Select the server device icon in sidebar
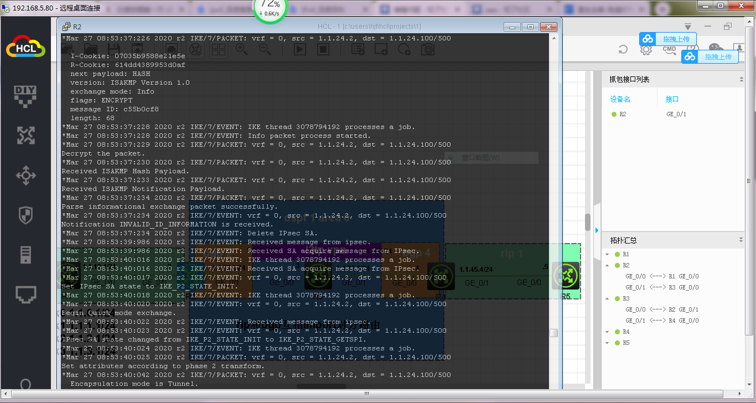Screen dimensions: 756x403 [x=25, y=255]
